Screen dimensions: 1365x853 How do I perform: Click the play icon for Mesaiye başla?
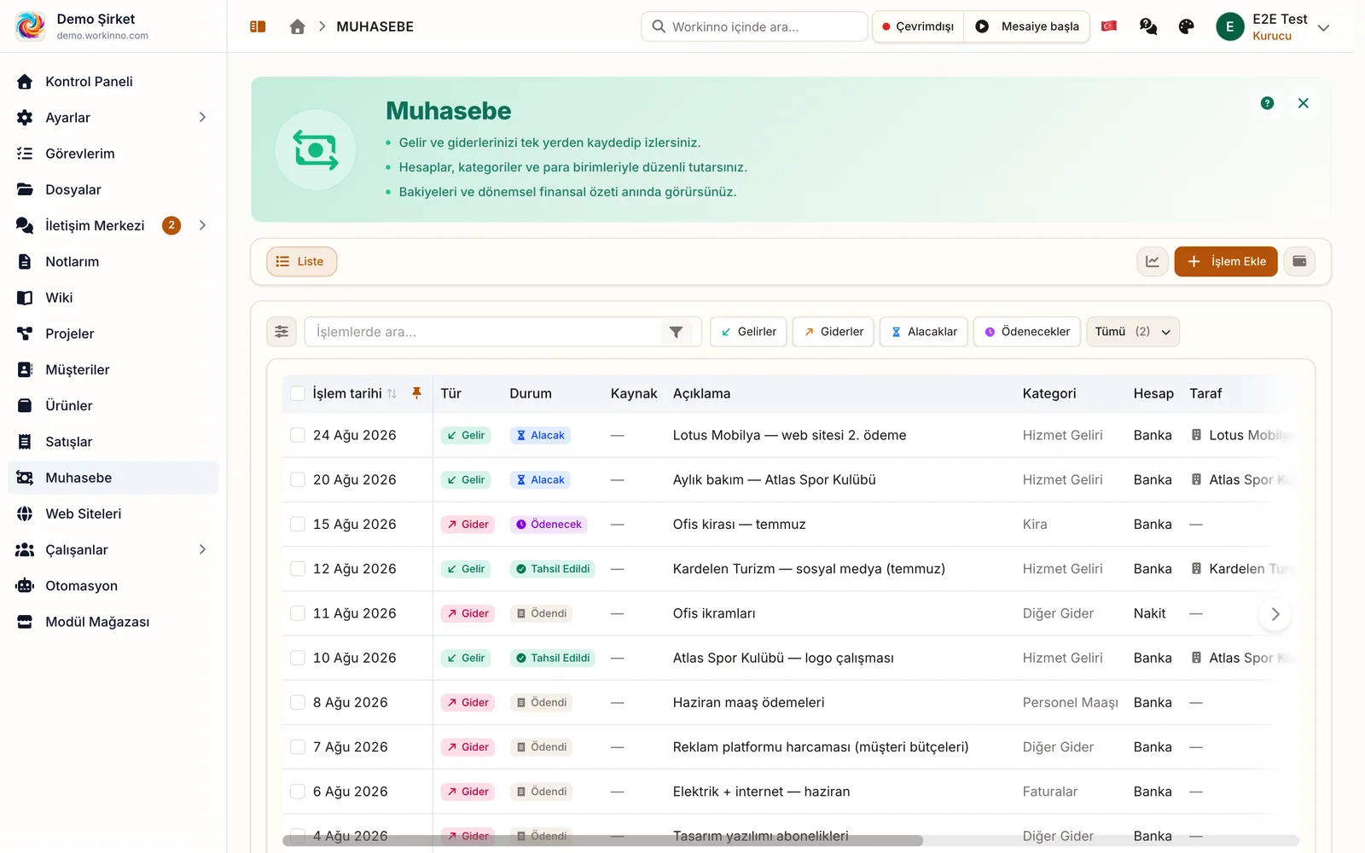click(x=982, y=26)
